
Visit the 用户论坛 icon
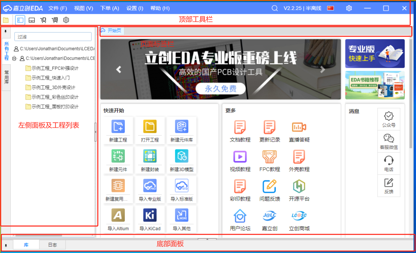click(240, 216)
